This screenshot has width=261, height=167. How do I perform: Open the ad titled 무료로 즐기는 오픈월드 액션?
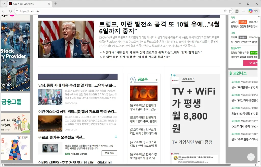(x=62, y=137)
